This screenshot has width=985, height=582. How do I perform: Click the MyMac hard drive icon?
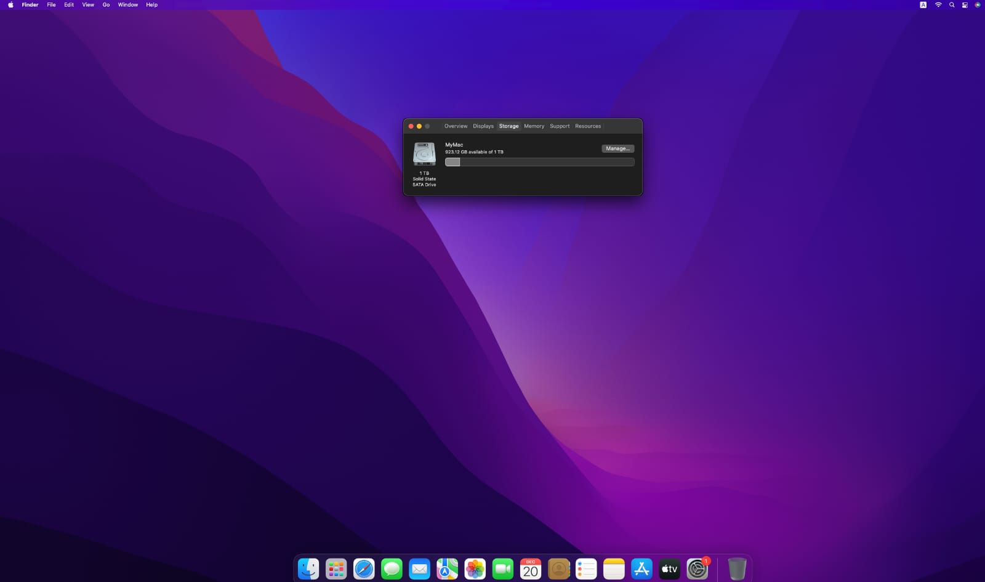coord(424,154)
